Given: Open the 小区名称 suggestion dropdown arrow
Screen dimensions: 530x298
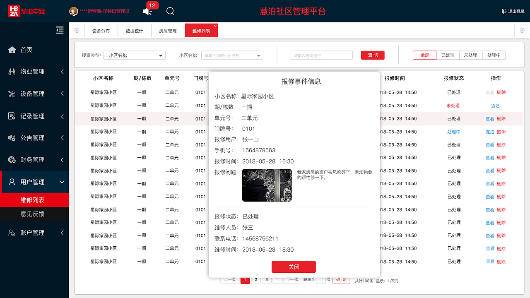Looking at the screenshot, I should [258, 55].
